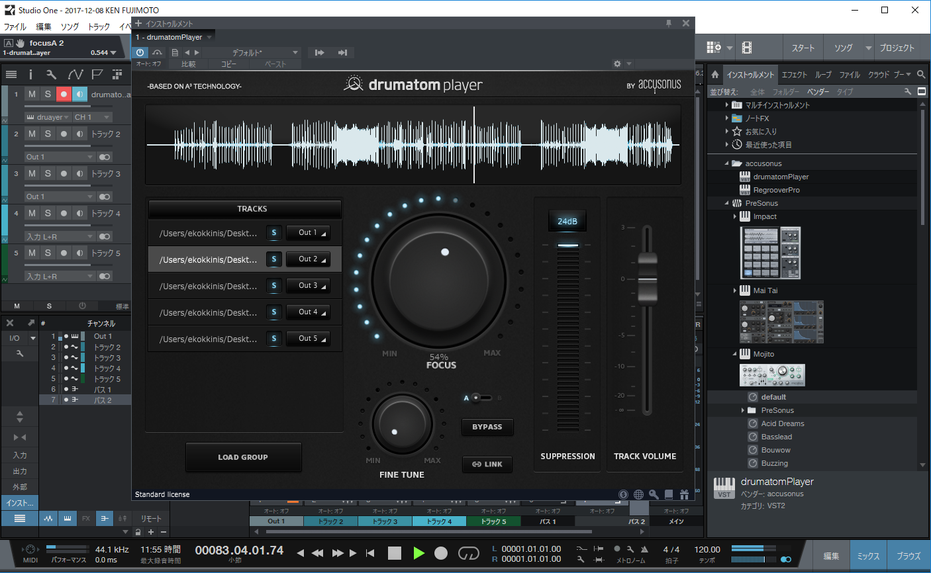Switch to the ファイル browser tab

[850, 75]
